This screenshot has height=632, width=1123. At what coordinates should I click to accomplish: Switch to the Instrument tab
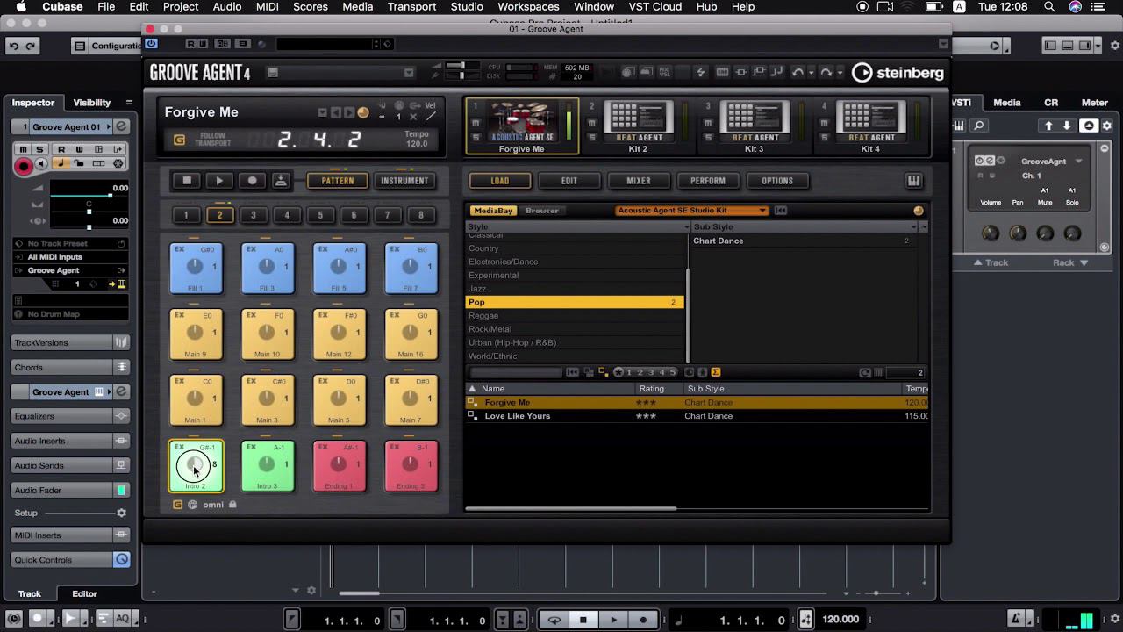(x=404, y=181)
